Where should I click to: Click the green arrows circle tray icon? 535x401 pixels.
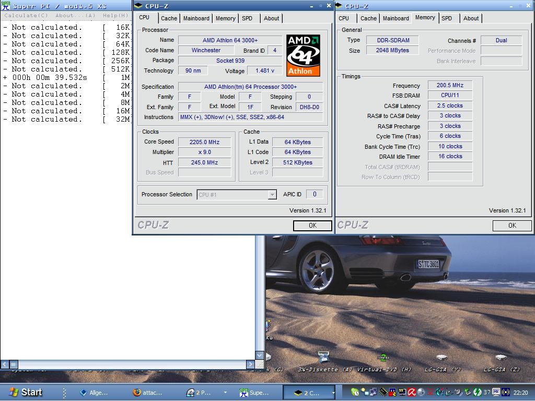[477, 392]
